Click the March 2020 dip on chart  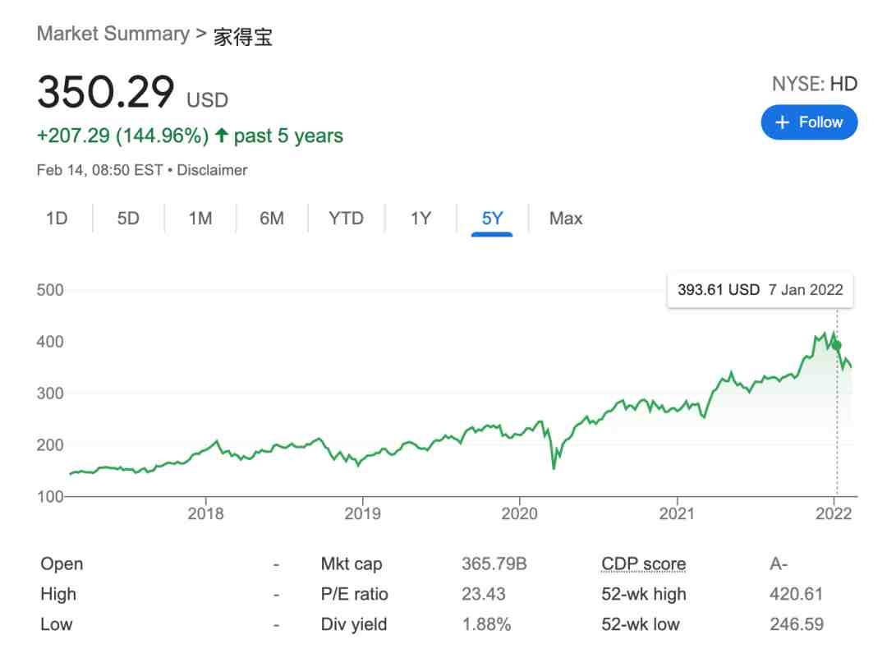[x=554, y=465]
